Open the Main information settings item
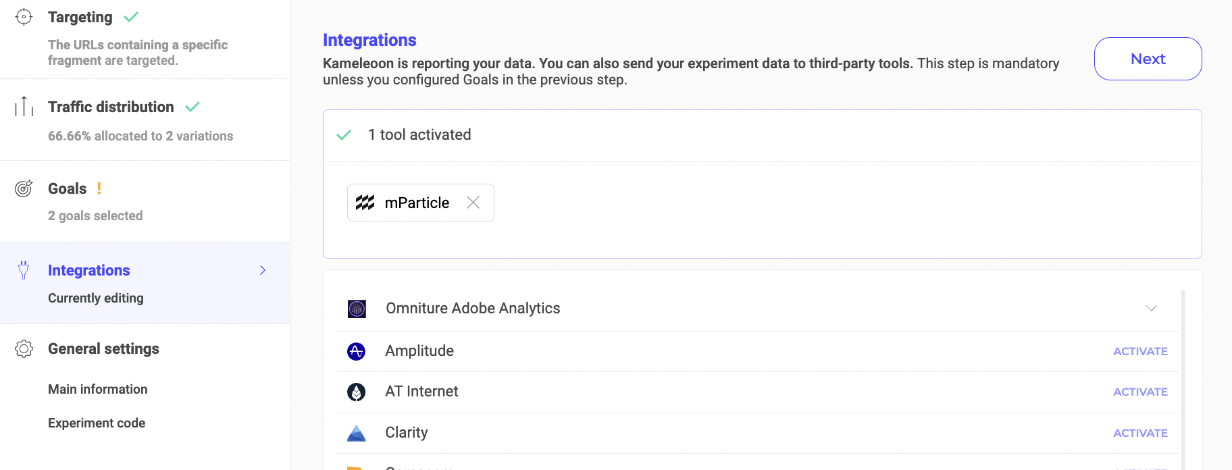The height and width of the screenshot is (470, 1232). (98, 389)
